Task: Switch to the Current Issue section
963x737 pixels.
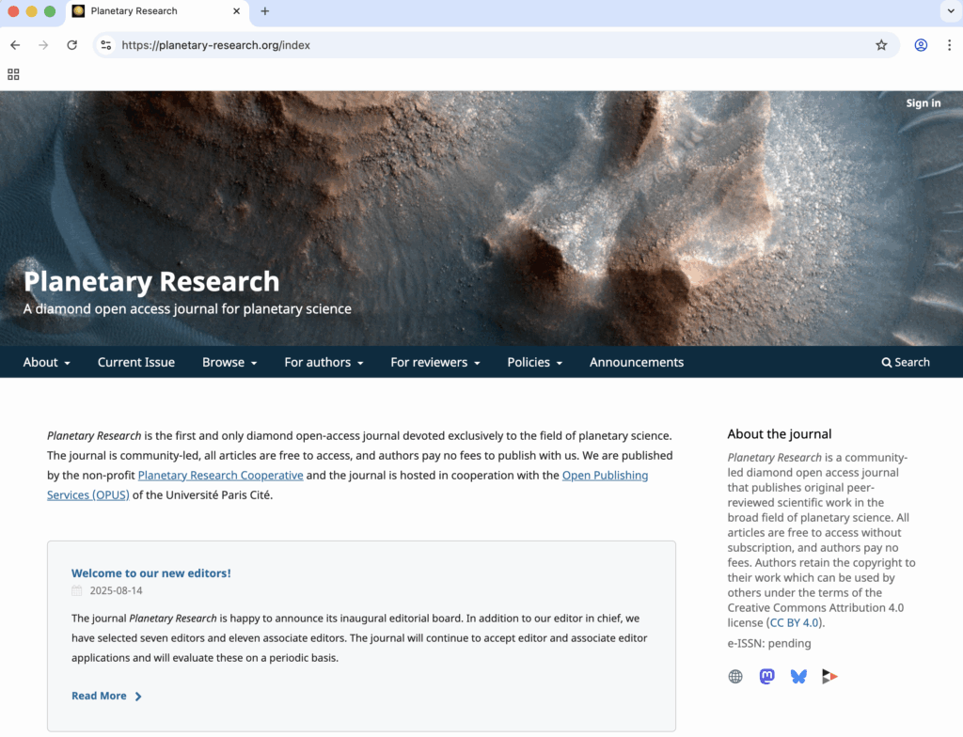Action: pyautogui.click(x=135, y=362)
